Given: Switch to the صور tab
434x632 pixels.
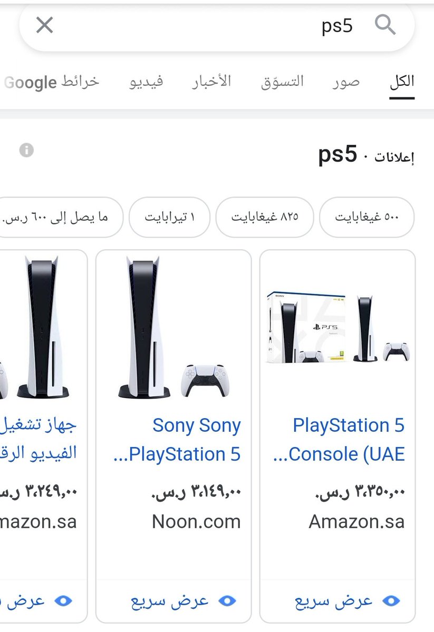Looking at the screenshot, I should click(x=346, y=82).
